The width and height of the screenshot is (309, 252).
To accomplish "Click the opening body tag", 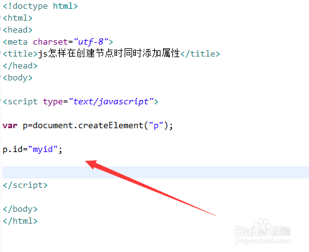I will [18, 78].
